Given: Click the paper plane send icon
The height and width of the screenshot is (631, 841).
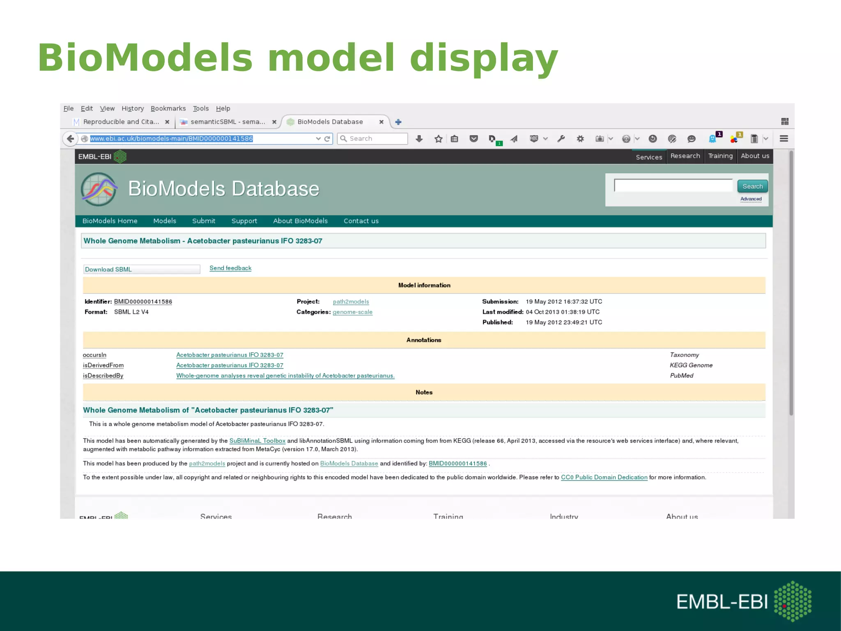Looking at the screenshot, I should tap(514, 139).
